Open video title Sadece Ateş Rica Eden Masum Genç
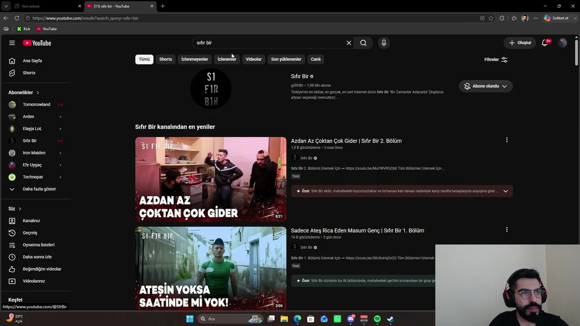The height and width of the screenshot is (326, 580). click(x=358, y=230)
